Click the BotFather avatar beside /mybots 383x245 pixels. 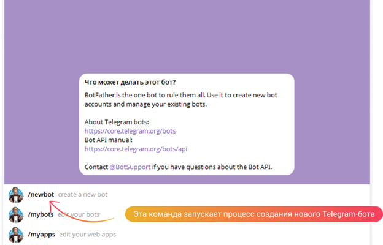coord(15,215)
